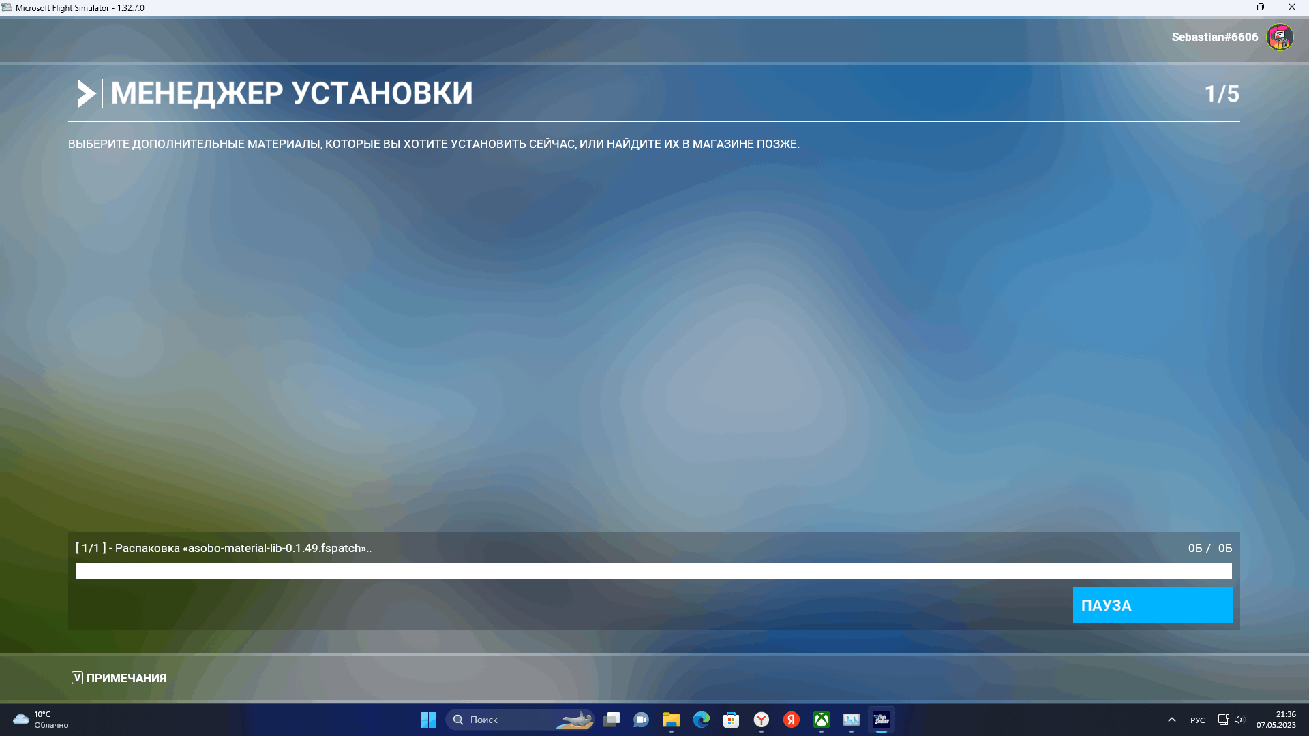1309x736 pixels.
Task: Click the File Explorer taskbar icon
Action: (x=671, y=719)
